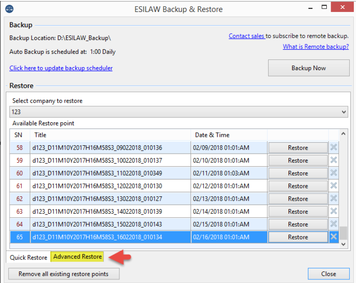Restore the backup from 02/09/2018
356x283 pixels.
(x=298, y=148)
